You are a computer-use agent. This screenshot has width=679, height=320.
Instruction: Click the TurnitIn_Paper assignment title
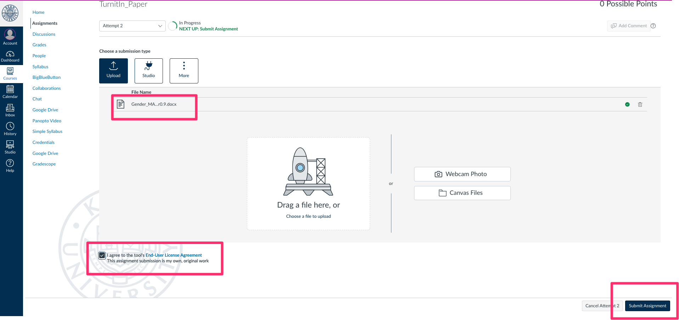[x=123, y=4]
